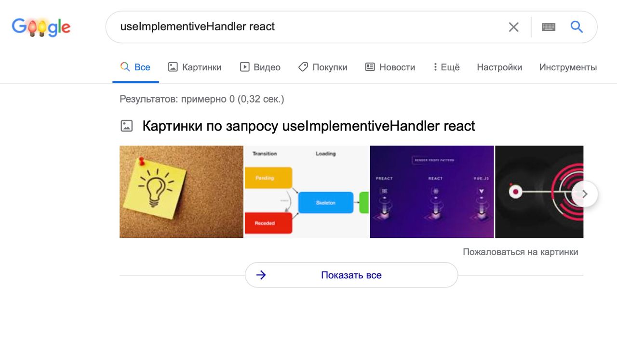Open Инструменты search tools

[x=568, y=67]
